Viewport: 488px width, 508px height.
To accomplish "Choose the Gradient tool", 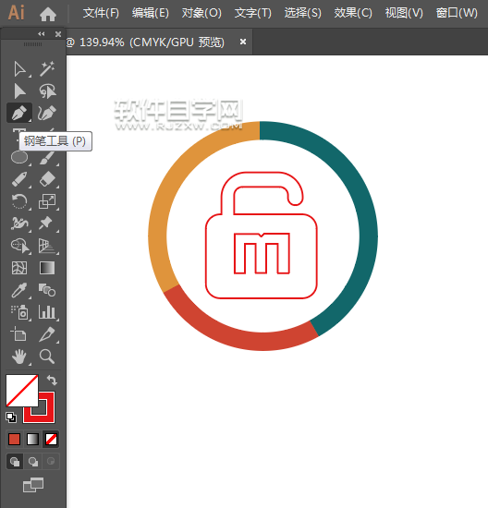I will [47, 268].
